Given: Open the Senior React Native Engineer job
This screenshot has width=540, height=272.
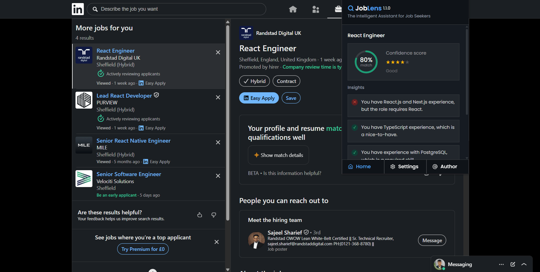Looking at the screenshot, I should point(134,141).
